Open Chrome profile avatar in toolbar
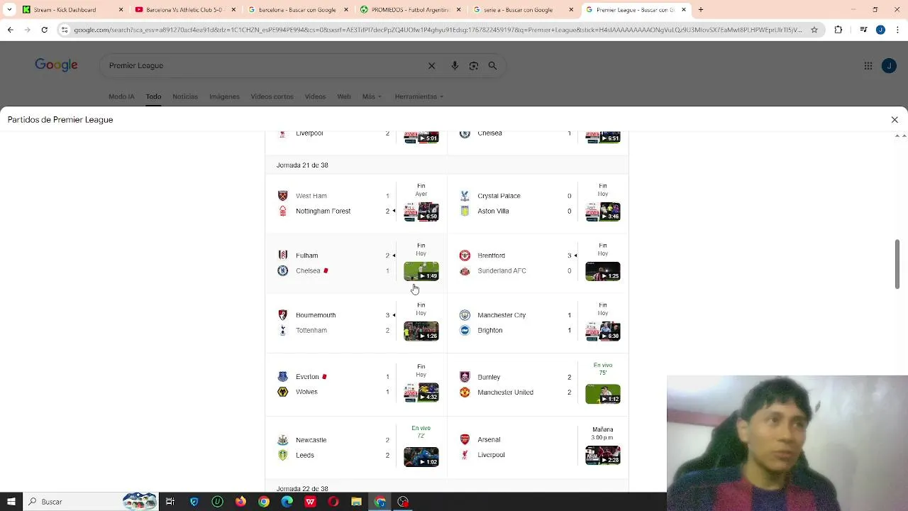 [880, 30]
